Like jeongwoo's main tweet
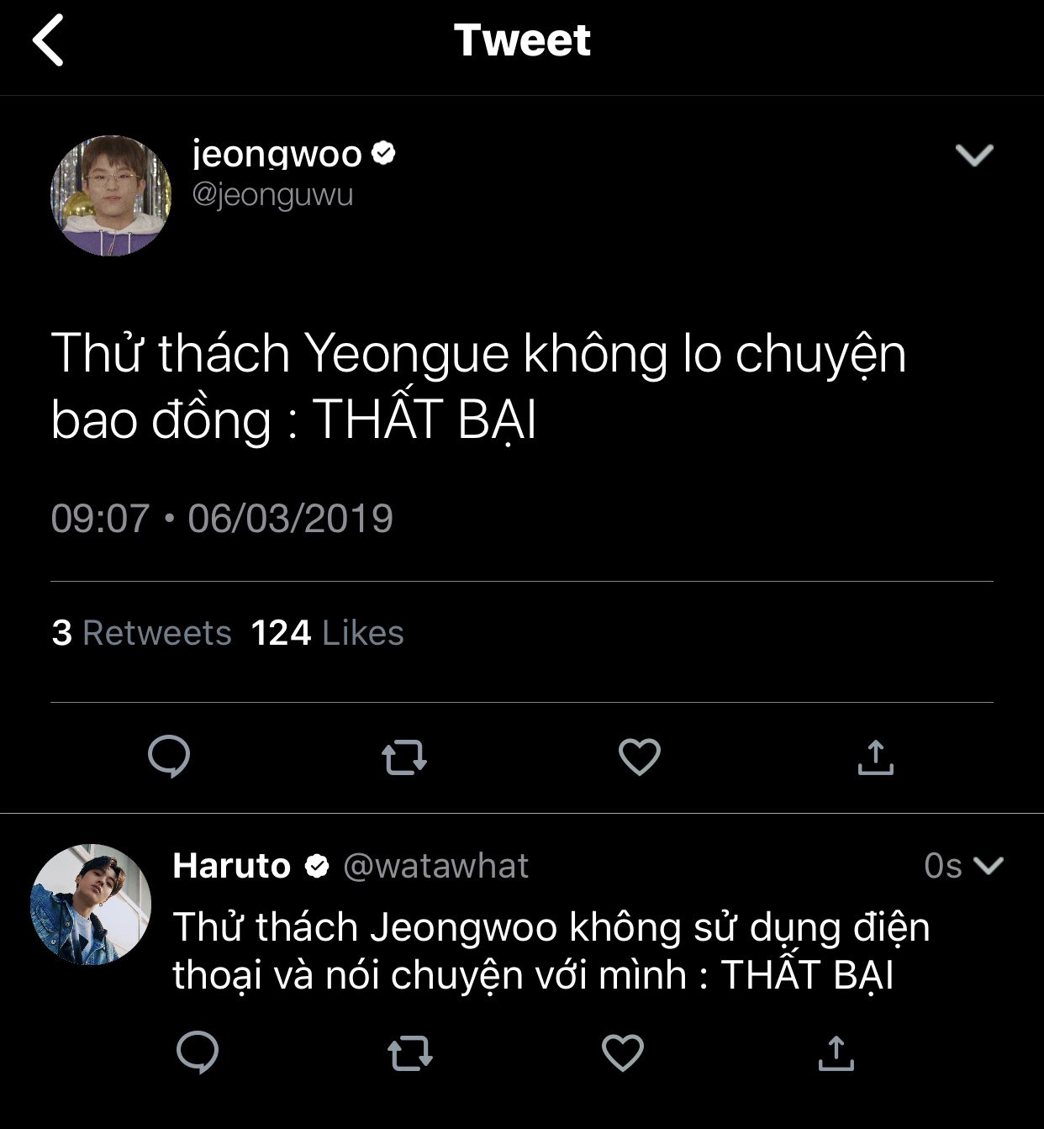1044x1129 pixels. [x=640, y=757]
